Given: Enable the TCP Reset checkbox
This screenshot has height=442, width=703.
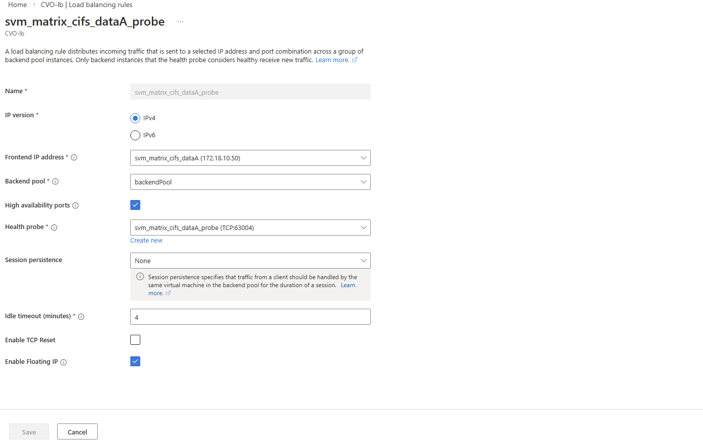Looking at the screenshot, I should 135,340.
